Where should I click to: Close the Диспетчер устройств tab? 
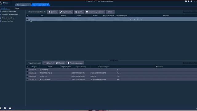[48, 5]
